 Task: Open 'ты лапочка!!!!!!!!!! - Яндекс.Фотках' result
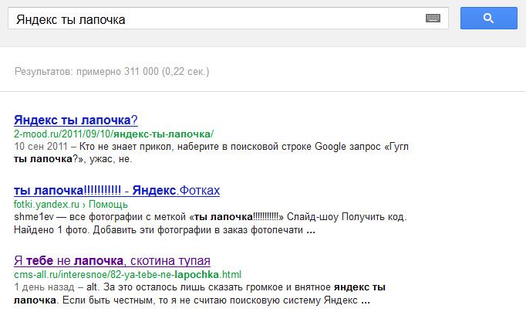[x=116, y=190]
